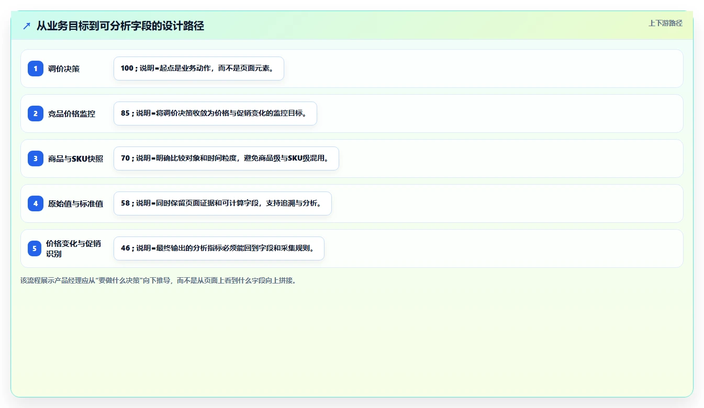
Task: Click the 上下游路径 label
Action: [x=665, y=23]
